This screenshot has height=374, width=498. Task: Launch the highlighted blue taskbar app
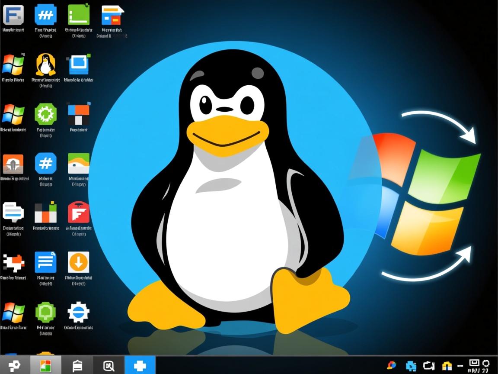coord(141,366)
